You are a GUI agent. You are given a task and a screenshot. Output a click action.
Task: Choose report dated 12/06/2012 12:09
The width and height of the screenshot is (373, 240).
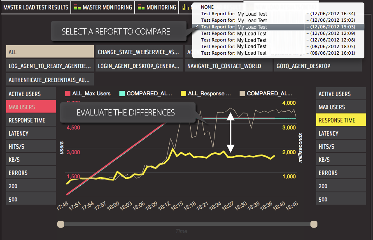(x=278, y=33)
